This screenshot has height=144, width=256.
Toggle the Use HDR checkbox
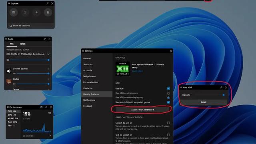pos(168,89)
